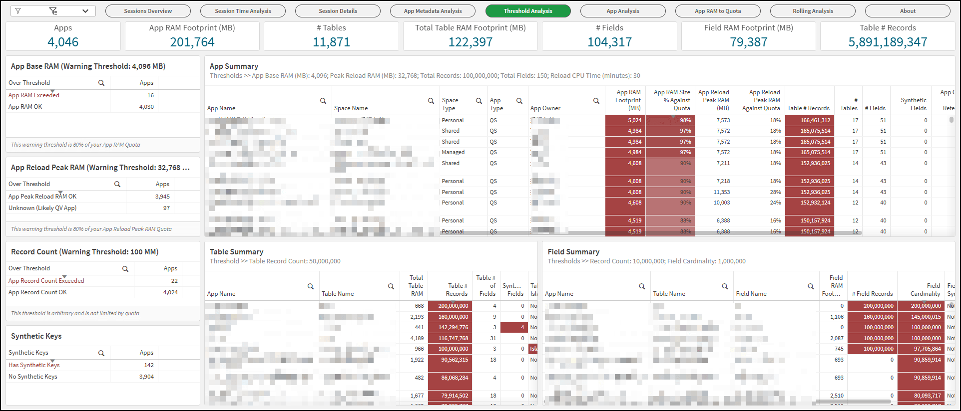This screenshot has width=961, height=411.
Task: Search Field Name in Field Summary
Action: coord(811,286)
